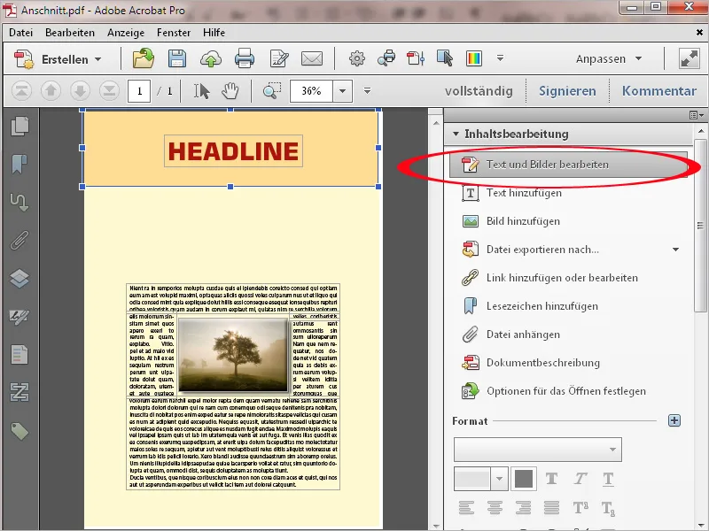This screenshot has height=531, width=709.
Task: Send file by email envelope icon
Action: [x=312, y=58]
